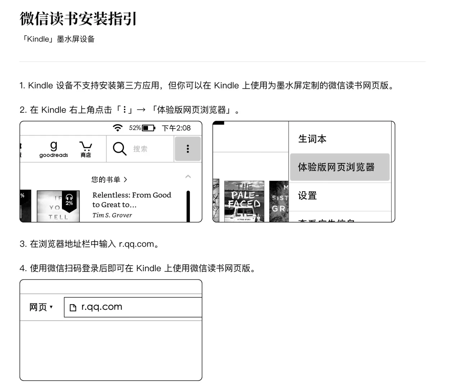Click the search magnifier icon
The image size is (462, 389).
pyautogui.click(x=120, y=148)
